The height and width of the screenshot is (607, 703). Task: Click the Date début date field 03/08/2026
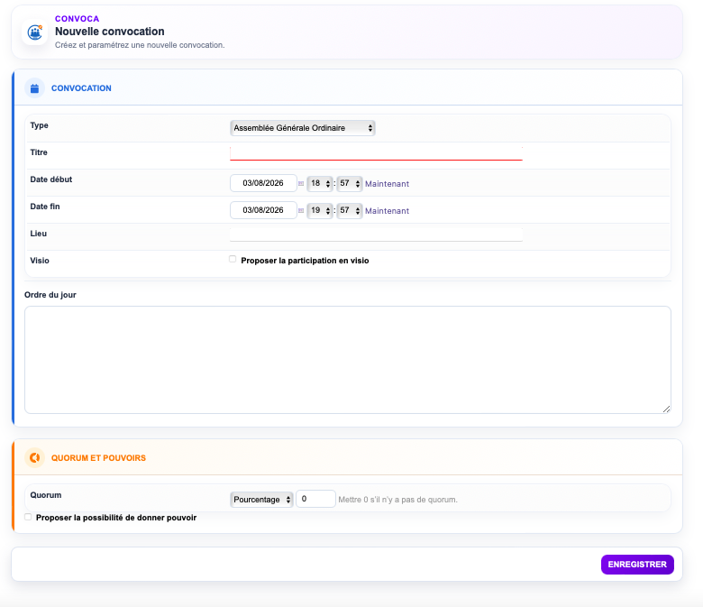[x=263, y=183]
